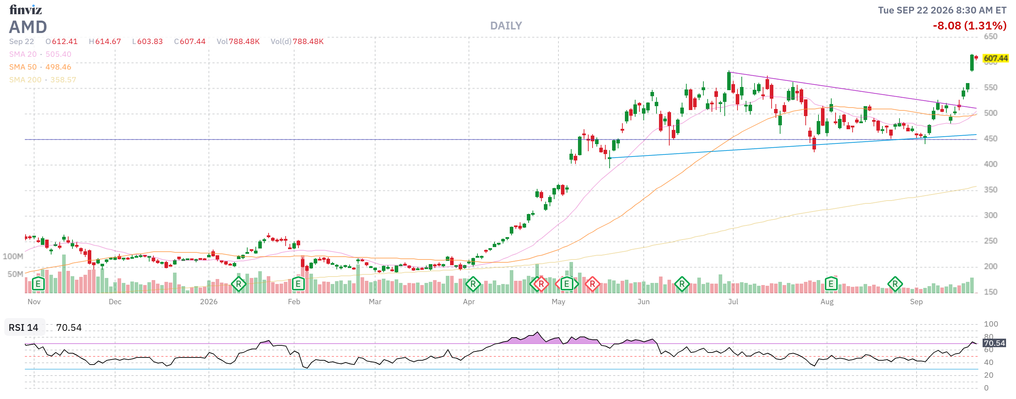The width and height of the screenshot is (1016, 399).
Task: Click the Nov label on the time axis
Action: (34, 302)
